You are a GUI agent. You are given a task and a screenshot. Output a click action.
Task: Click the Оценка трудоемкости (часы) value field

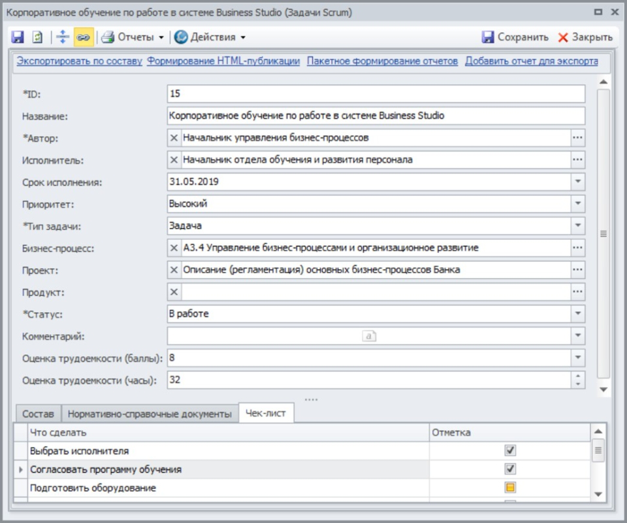click(x=368, y=380)
